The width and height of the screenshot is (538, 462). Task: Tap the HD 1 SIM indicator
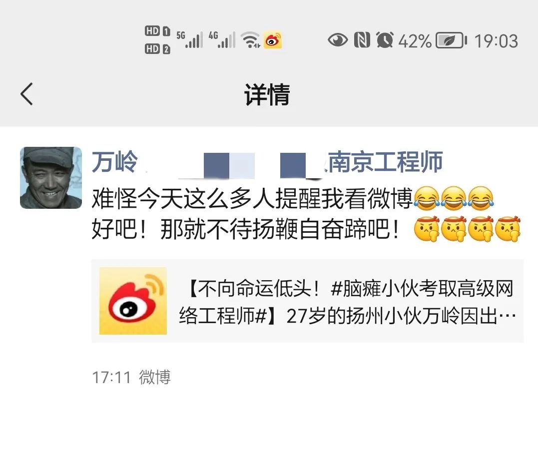tap(157, 31)
